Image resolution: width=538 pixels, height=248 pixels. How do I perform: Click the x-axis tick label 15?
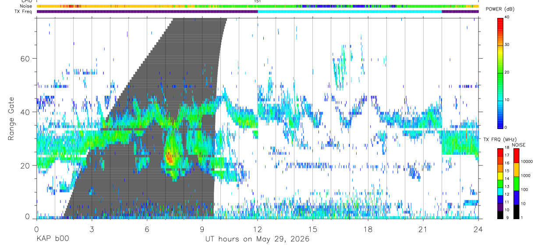[x=313, y=229]
